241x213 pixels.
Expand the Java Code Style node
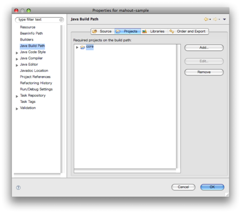tap(17, 53)
